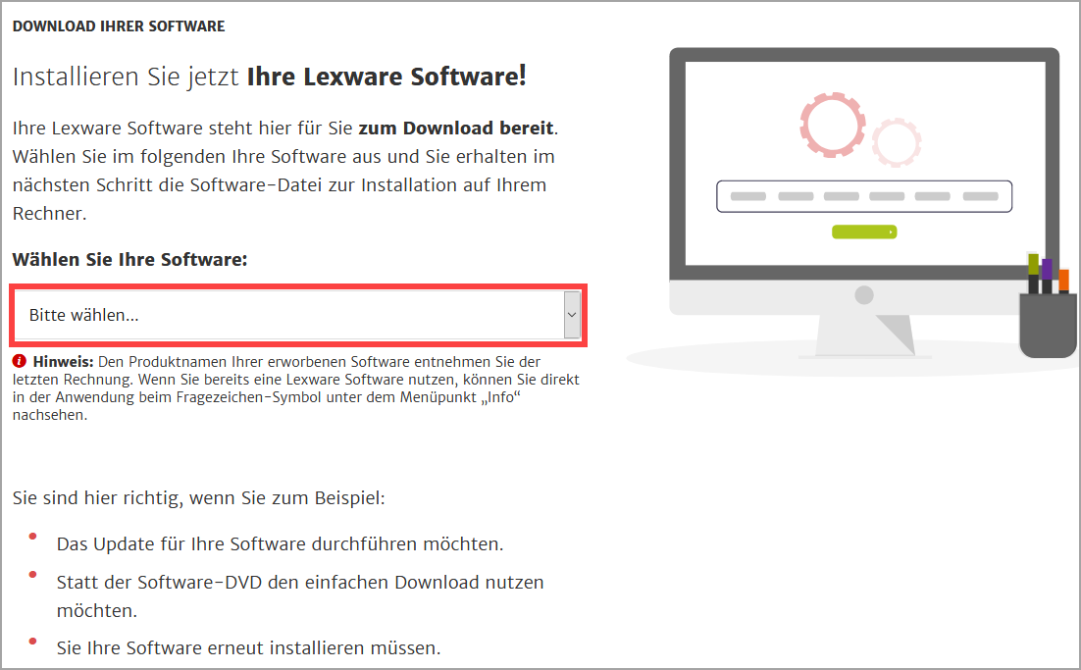Click the bold "Hinweis:" label
The image size is (1081, 670).
point(64,361)
